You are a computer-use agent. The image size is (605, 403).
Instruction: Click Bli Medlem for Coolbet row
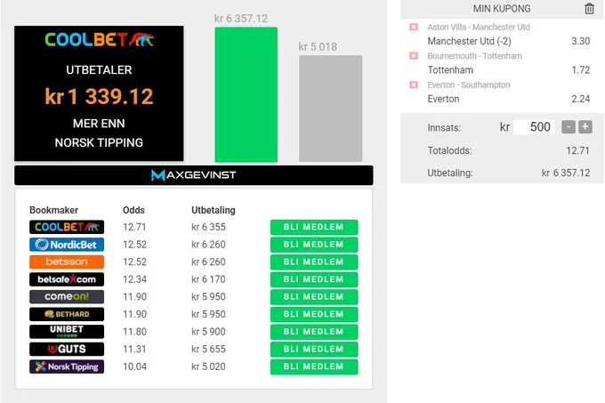coord(314,227)
